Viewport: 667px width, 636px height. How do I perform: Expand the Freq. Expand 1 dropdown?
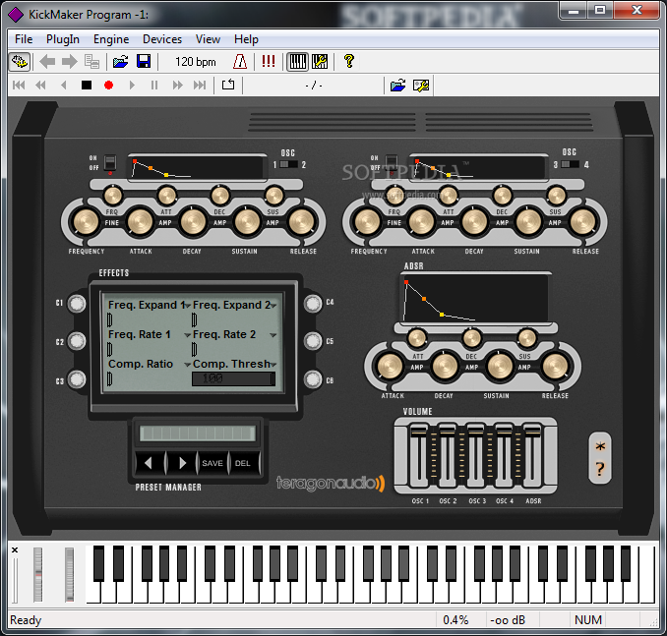(188, 306)
